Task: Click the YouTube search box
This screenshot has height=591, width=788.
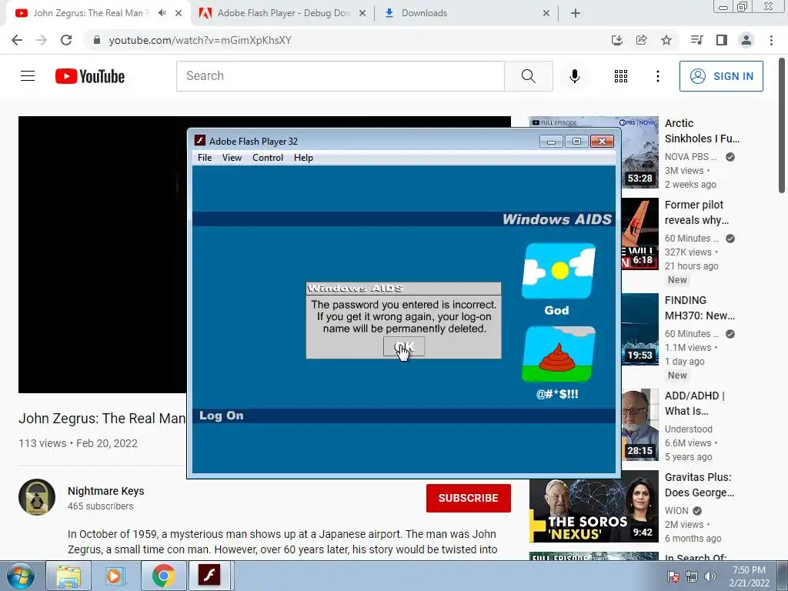Action: click(340, 76)
